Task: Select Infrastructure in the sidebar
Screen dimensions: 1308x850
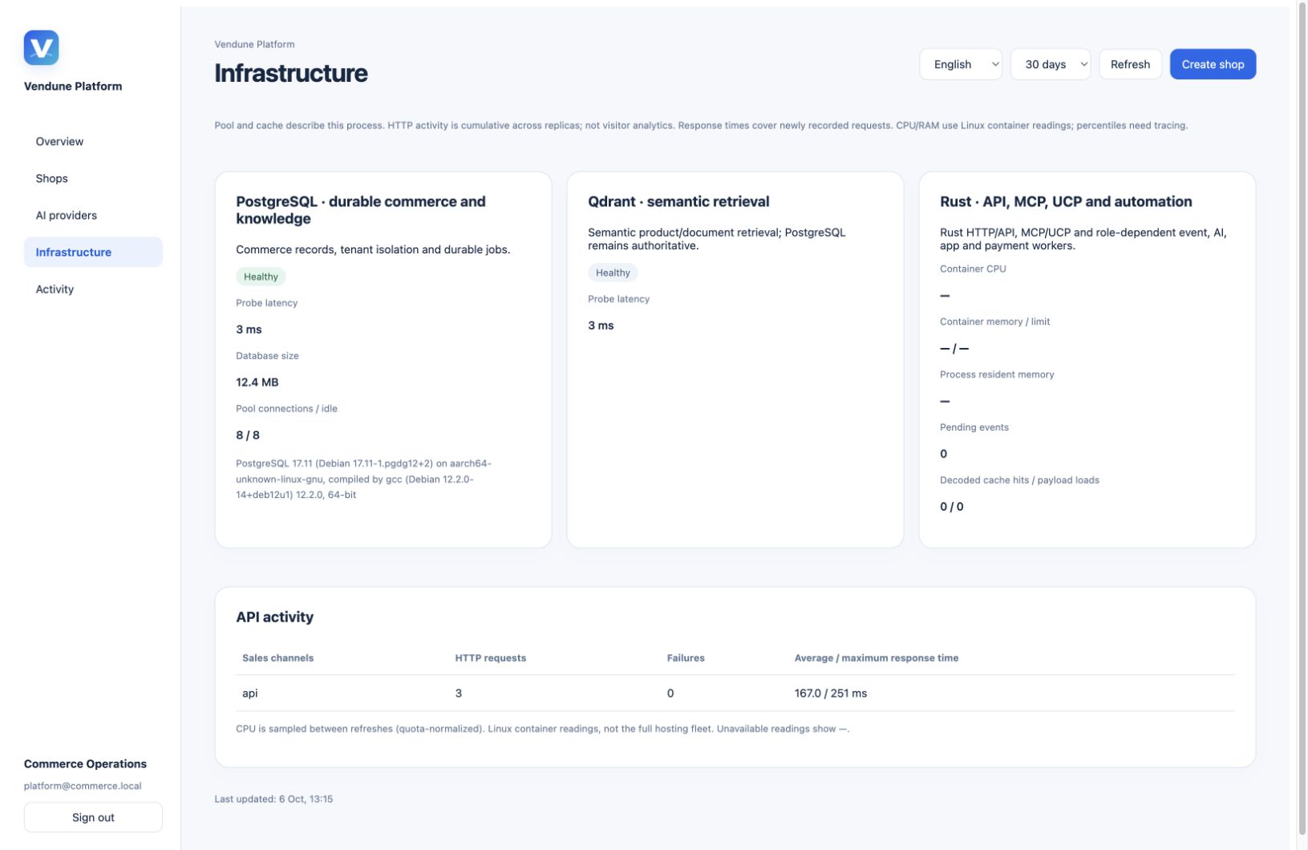Action: (93, 252)
